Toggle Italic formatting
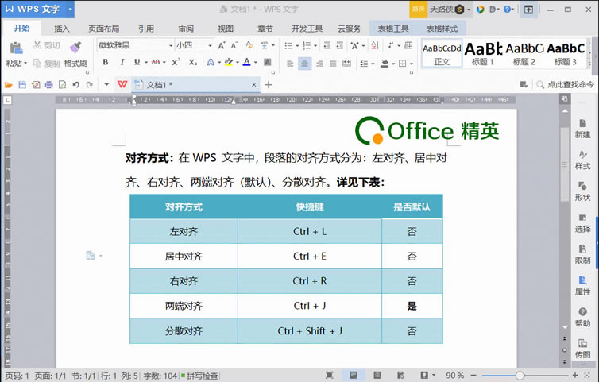The image size is (599, 382). tap(122, 62)
